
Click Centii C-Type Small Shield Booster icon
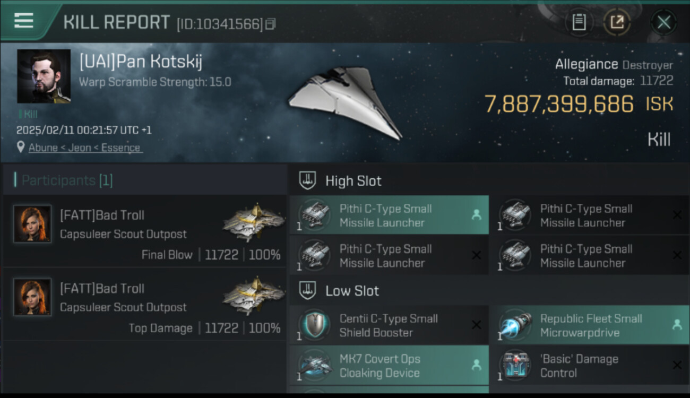(315, 325)
